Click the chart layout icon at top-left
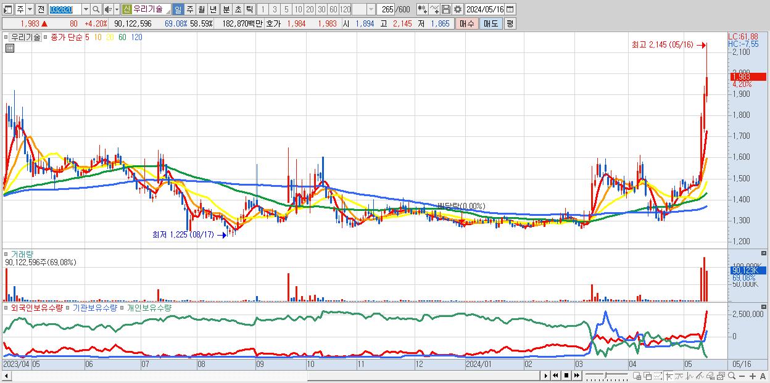The height and width of the screenshot is (383, 770). pyautogui.click(x=7, y=9)
